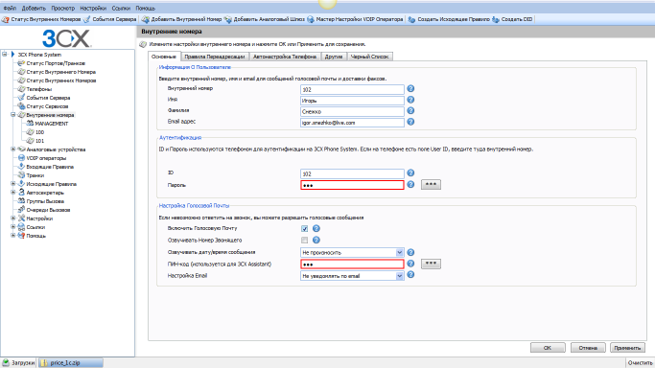Click Очистить in downloads bar
Viewport: 655px width, 368px height.
(640, 362)
